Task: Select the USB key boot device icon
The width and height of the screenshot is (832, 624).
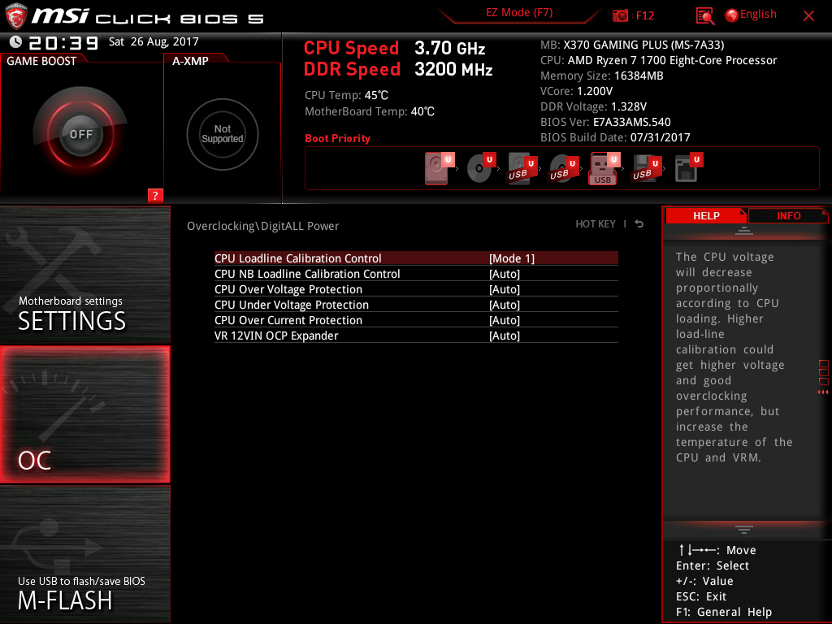Action: click(604, 168)
